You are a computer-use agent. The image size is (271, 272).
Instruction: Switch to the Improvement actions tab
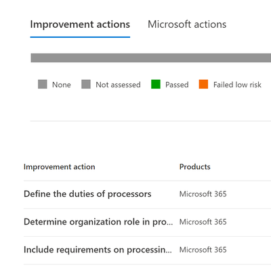(x=80, y=24)
